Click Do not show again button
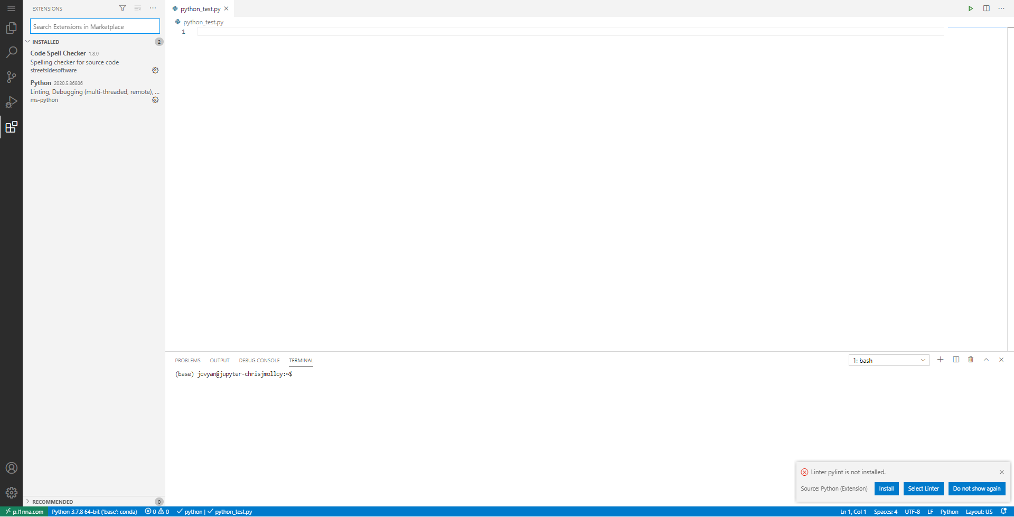The image size is (1014, 517). (977, 488)
